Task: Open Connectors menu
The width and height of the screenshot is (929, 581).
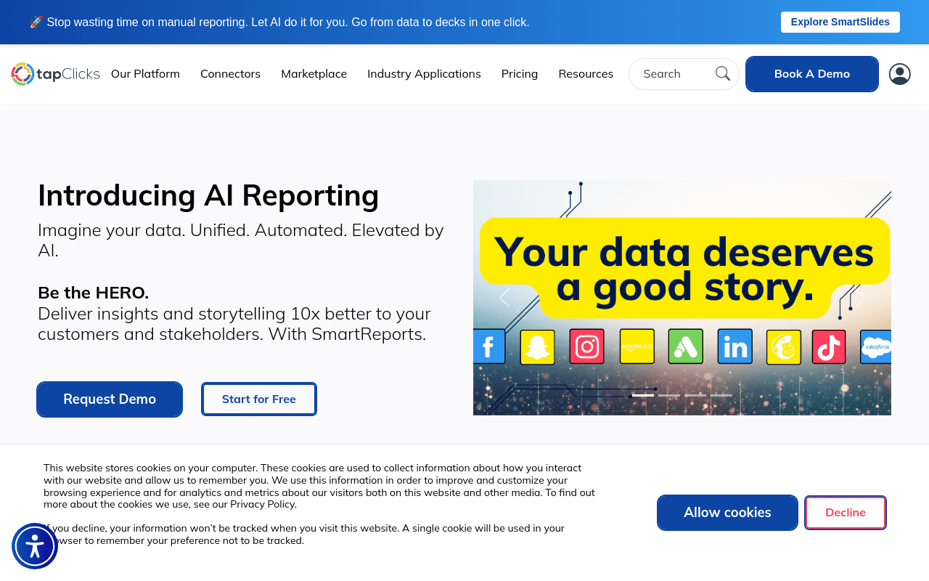Action: coord(230,74)
